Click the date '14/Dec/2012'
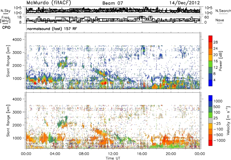 (x=185, y=3)
